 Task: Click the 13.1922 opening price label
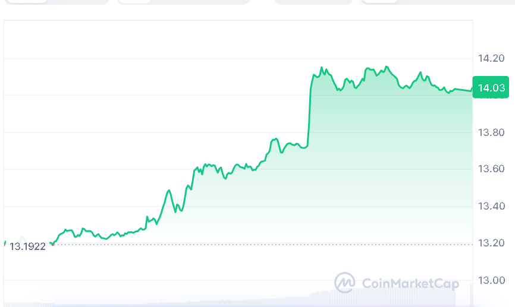[x=27, y=246]
